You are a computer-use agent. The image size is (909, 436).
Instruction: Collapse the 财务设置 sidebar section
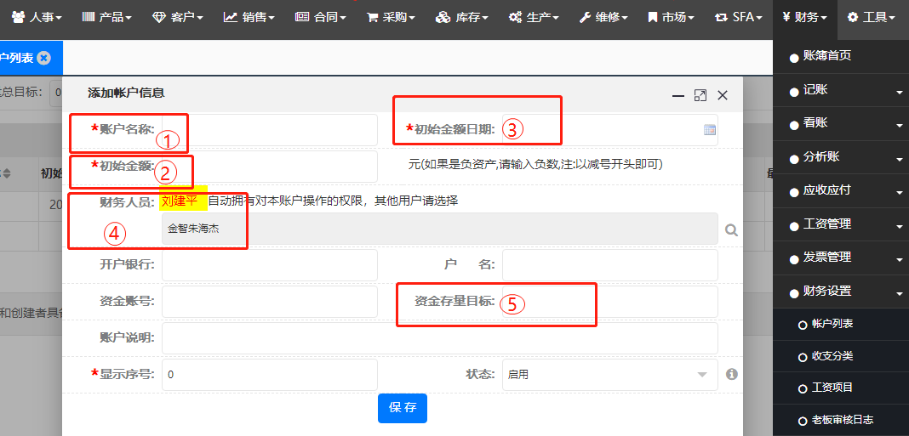(841, 292)
